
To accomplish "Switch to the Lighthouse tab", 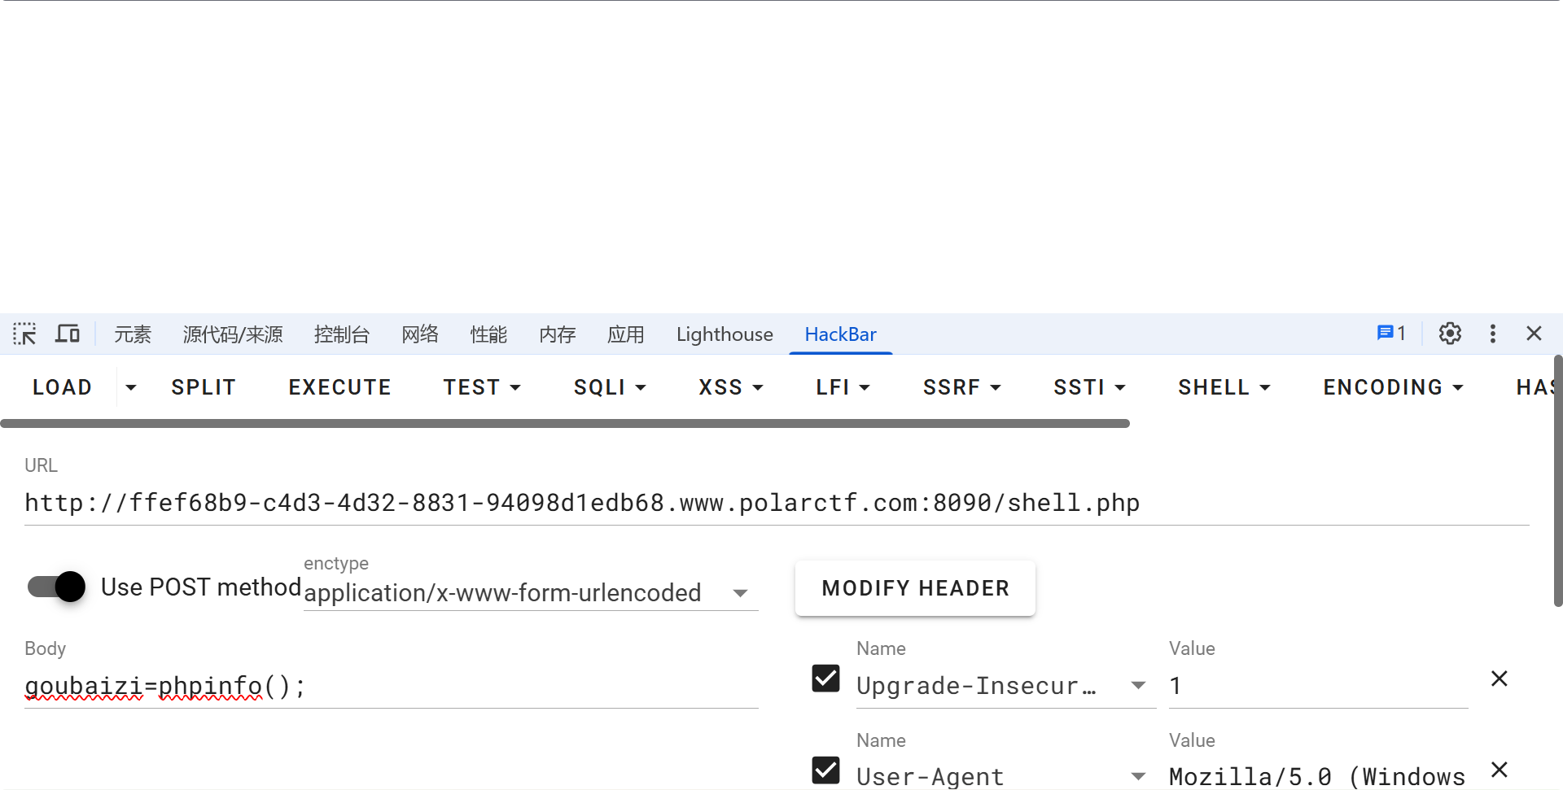I will pos(725,334).
